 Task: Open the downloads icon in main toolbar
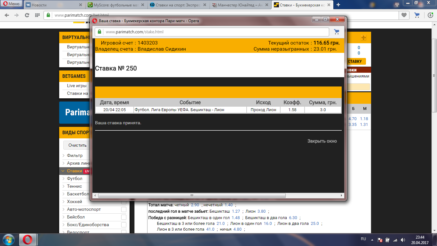coord(431,15)
